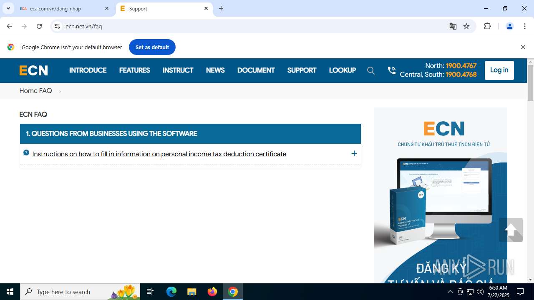Click the scroll-to-top arrow button
Image resolution: width=534 pixels, height=300 pixels.
511,230
